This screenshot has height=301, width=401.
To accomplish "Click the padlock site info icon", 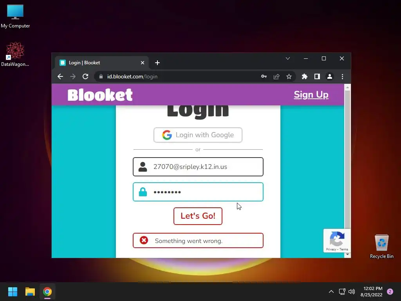I will [x=101, y=76].
